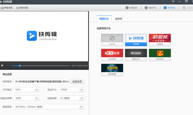Switch to the 加水印 watermark tab
The width and height of the screenshot is (193, 115).
[x=119, y=19]
